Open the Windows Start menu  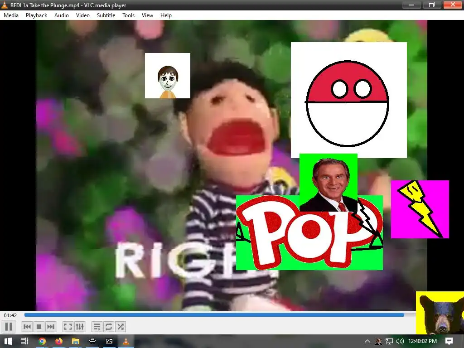[x=8, y=341]
